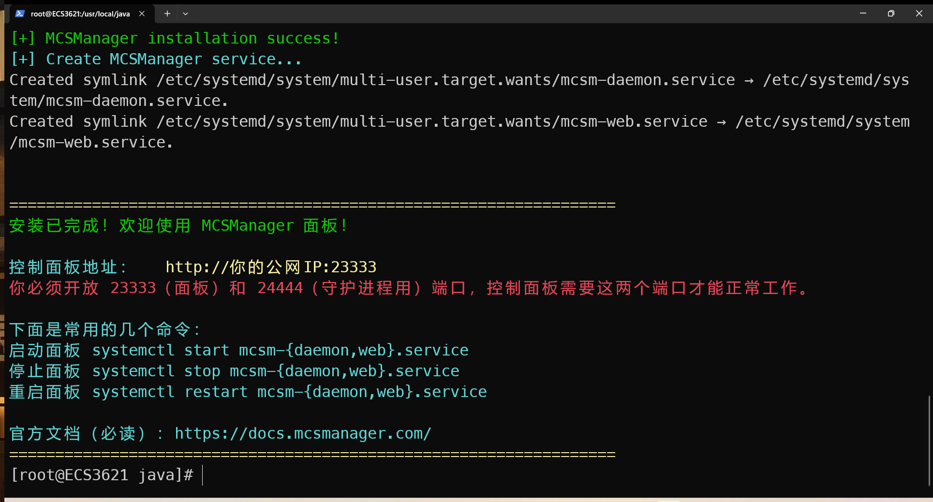Close the root@ECS3621 terminal tab

[142, 14]
